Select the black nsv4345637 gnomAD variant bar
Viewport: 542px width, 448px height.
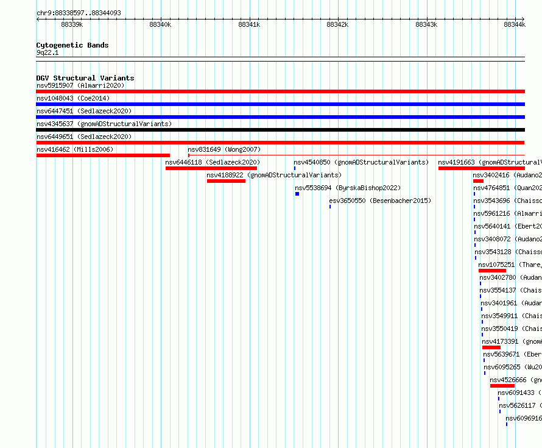click(x=280, y=130)
